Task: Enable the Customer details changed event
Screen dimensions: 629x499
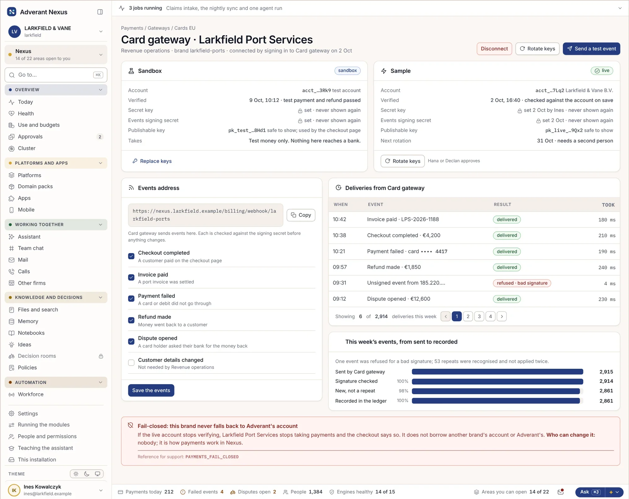Action: point(131,363)
